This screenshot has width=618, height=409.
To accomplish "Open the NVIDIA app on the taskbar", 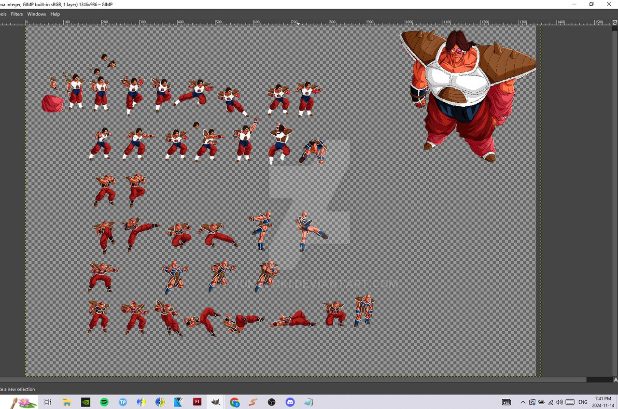I will 85,402.
